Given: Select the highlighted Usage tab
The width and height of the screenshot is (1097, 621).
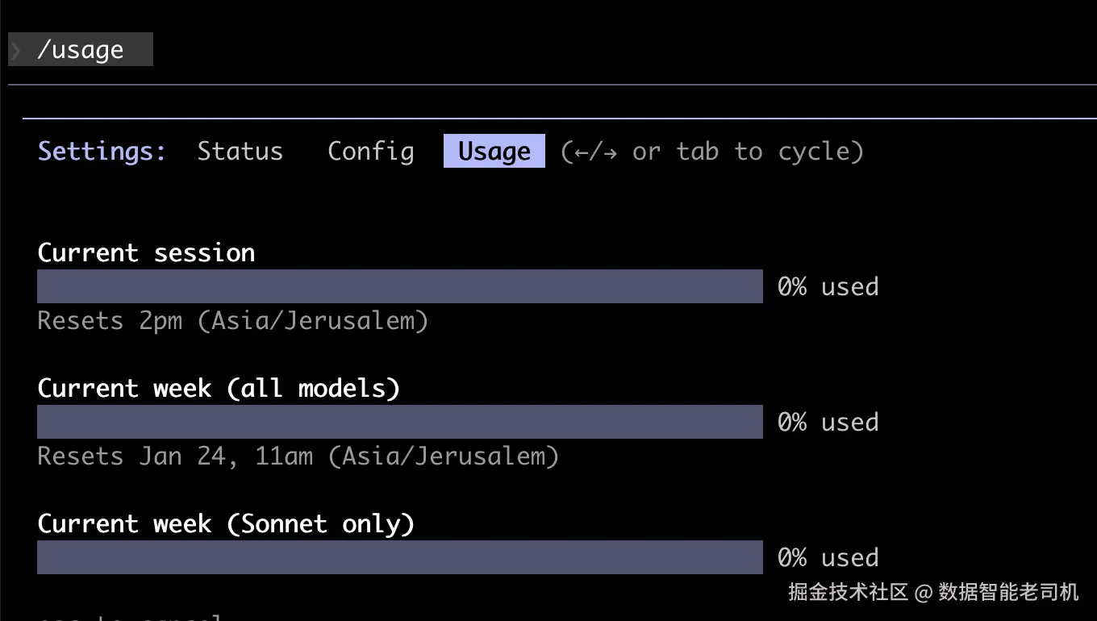Looking at the screenshot, I should point(494,152).
